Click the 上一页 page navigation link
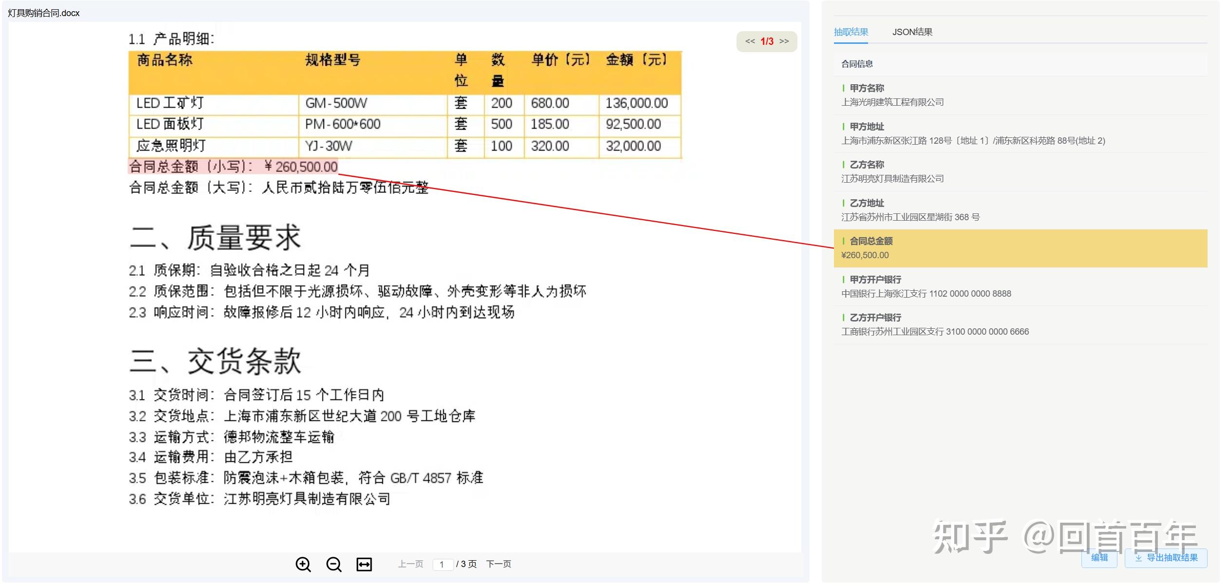1229x587 pixels. click(410, 564)
